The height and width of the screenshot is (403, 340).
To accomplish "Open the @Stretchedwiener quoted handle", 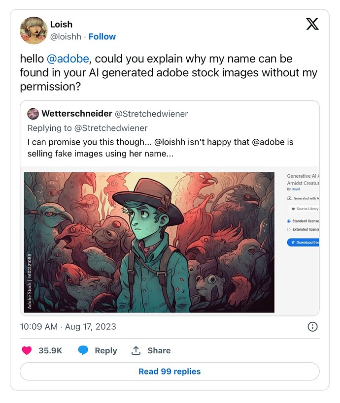I will point(151,114).
